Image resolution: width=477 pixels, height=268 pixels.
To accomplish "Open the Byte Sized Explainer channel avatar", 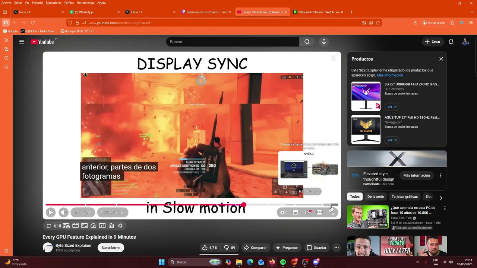I will [x=48, y=248].
